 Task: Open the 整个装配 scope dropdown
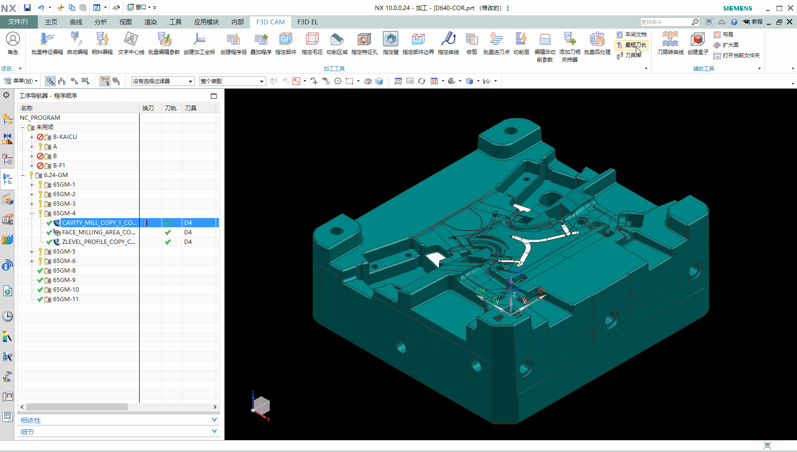click(232, 81)
